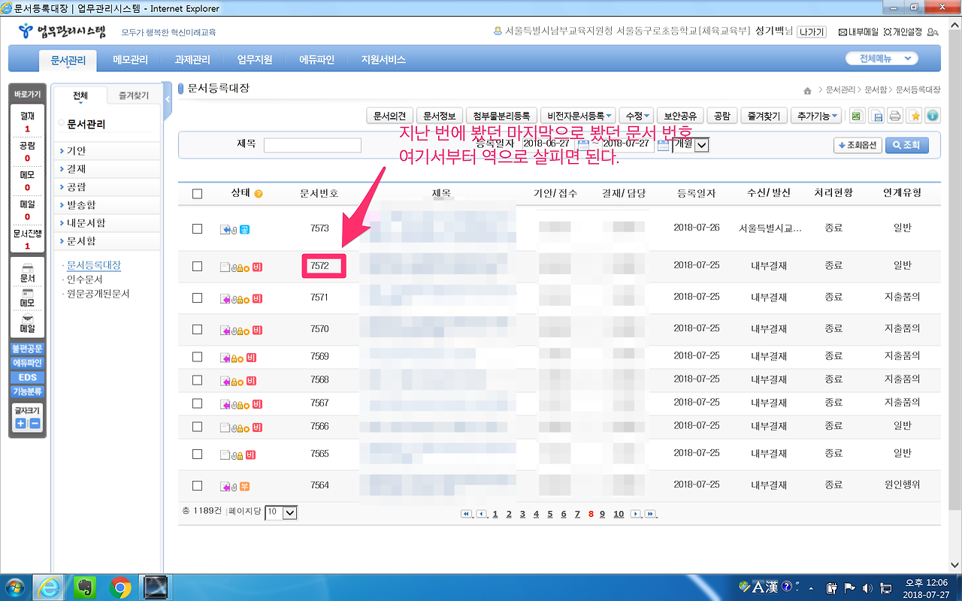962x601 pixels.
Task: Open calendar for the end date 2018-07-27
Action: point(663,144)
